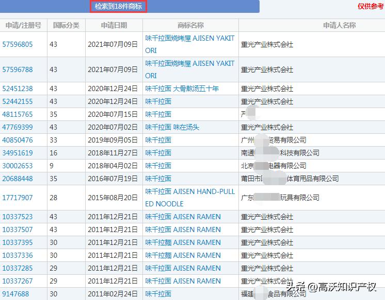Open registration number 20688448
This screenshot has width=385, height=300.
point(18,179)
